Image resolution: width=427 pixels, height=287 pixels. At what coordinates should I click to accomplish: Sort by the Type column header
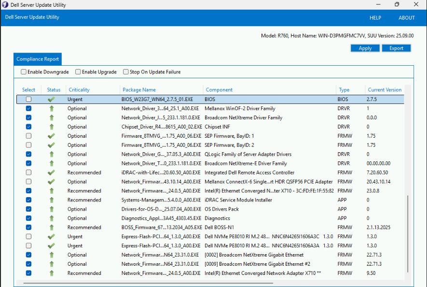pos(344,90)
